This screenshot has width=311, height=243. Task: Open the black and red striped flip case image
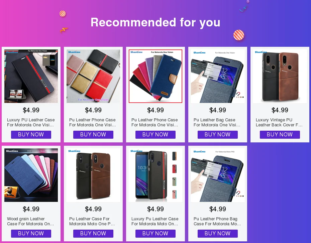click(x=31, y=76)
